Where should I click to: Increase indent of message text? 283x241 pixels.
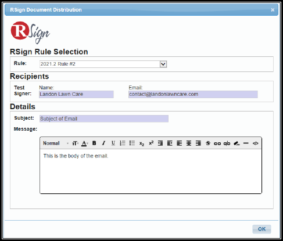pos(170,143)
